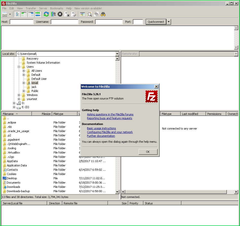Select the Downloads folder
This screenshot has height=226, width=240.
tap(13, 187)
